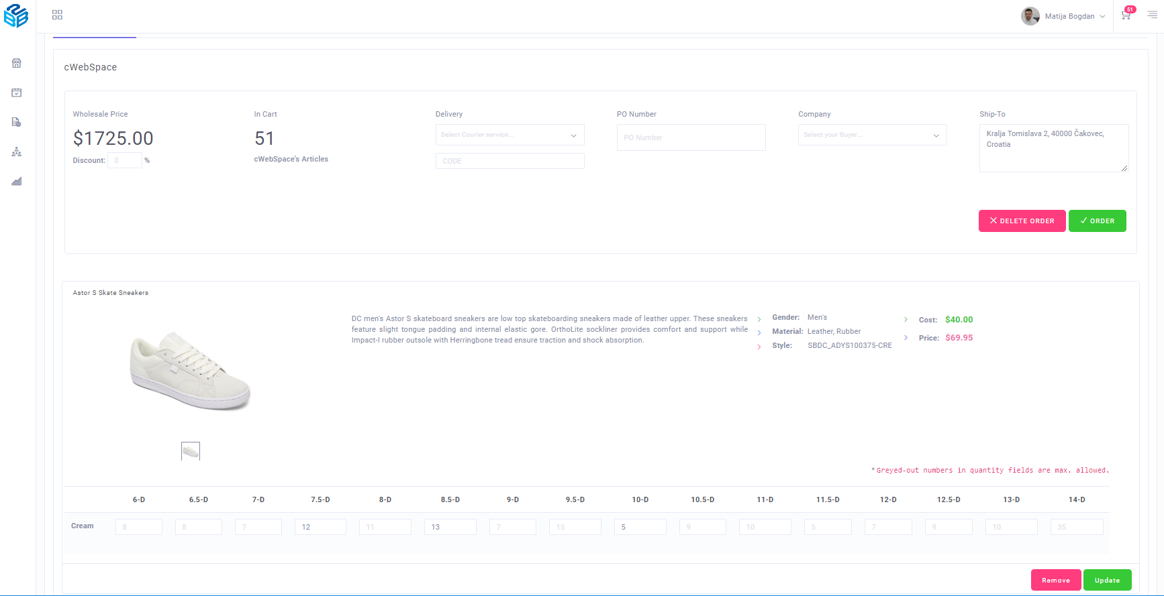The height and width of the screenshot is (596, 1164).
Task: Click the calendar check sidebar icon
Action: click(17, 93)
